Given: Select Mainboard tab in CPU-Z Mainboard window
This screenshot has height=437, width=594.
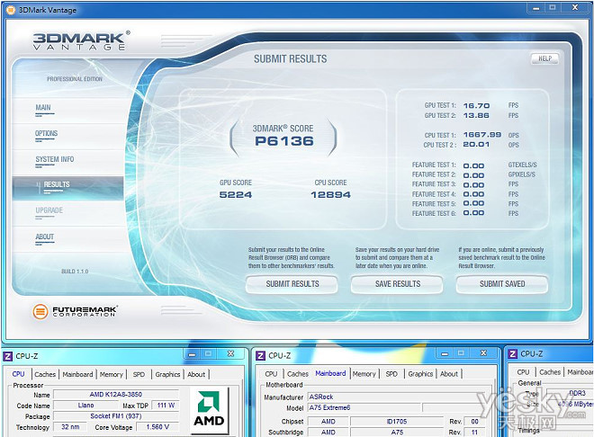Looking at the screenshot, I should pyautogui.click(x=330, y=373).
